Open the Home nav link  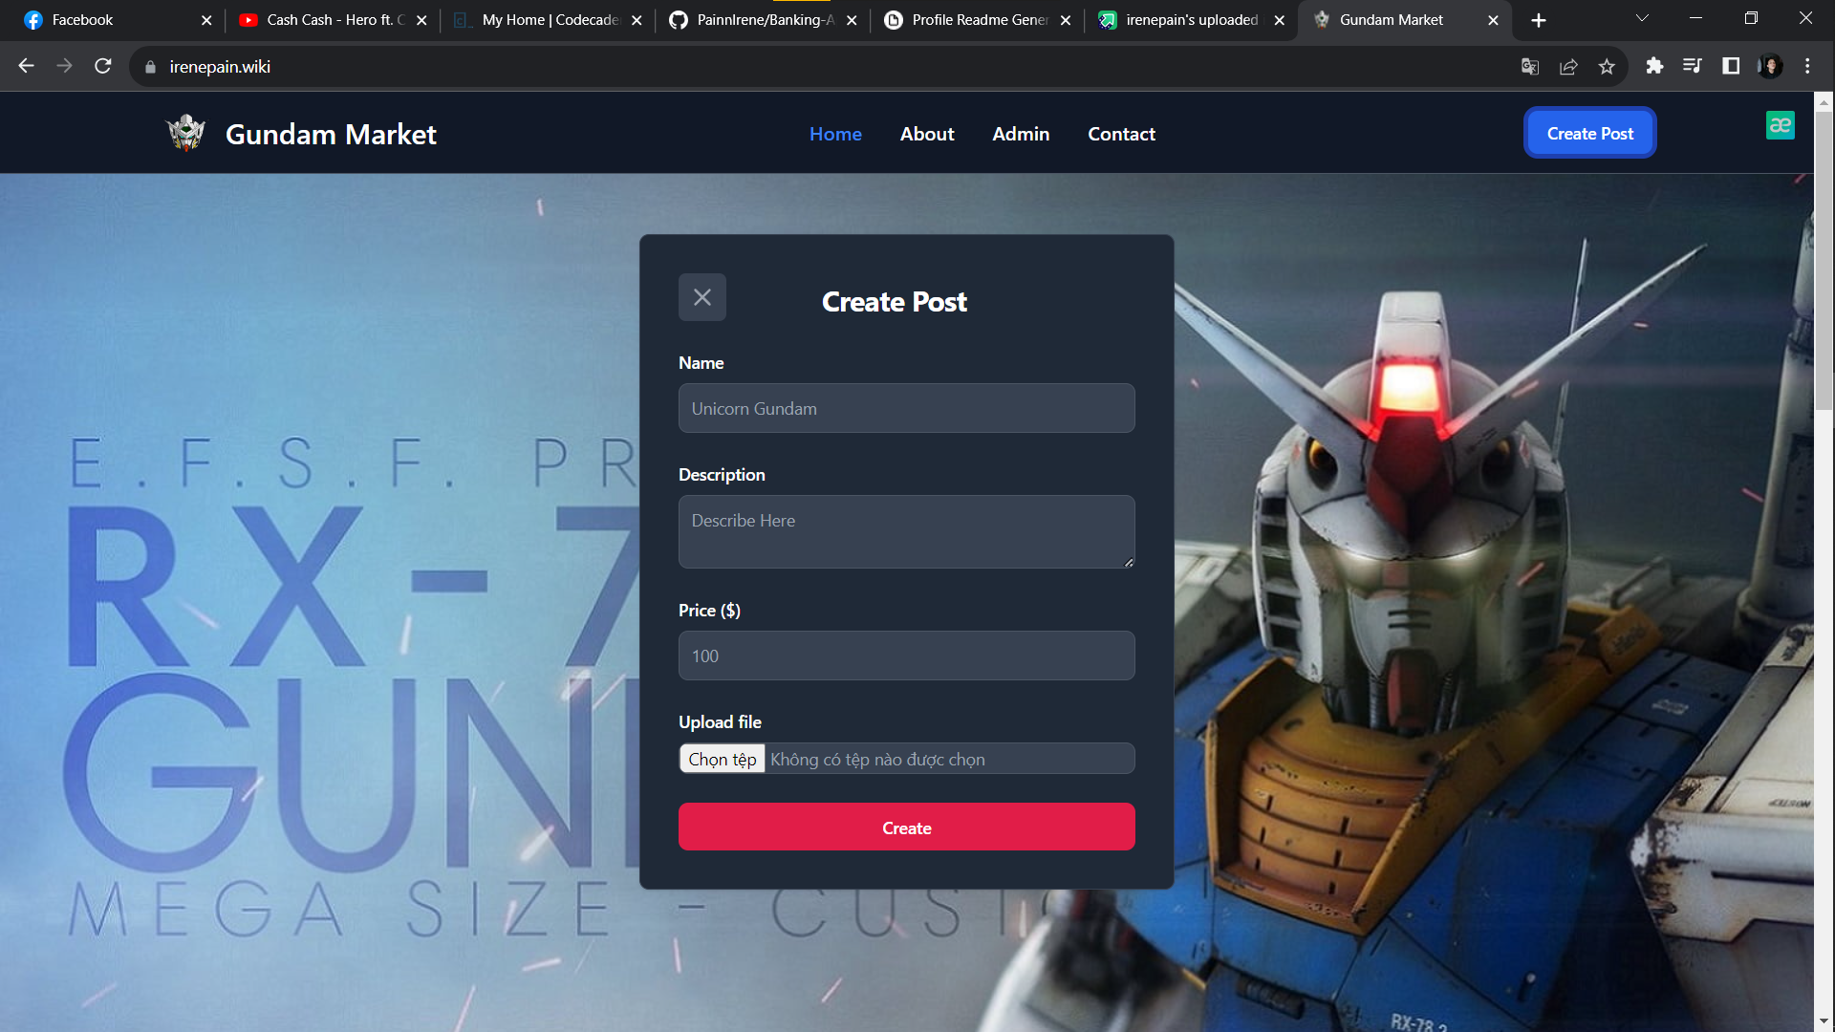pos(835,134)
